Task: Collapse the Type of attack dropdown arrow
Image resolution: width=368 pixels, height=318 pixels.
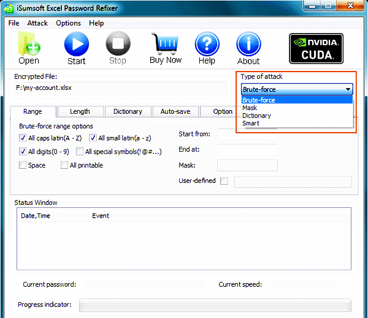Action: click(x=348, y=89)
